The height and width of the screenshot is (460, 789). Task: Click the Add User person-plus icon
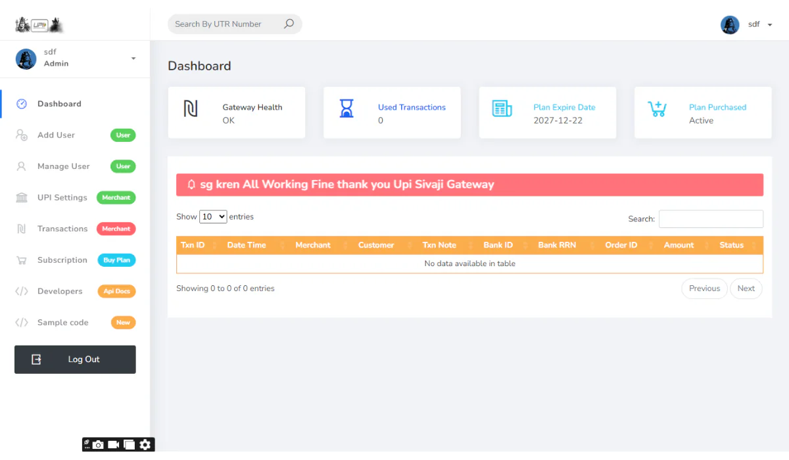click(x=22, y=135)
